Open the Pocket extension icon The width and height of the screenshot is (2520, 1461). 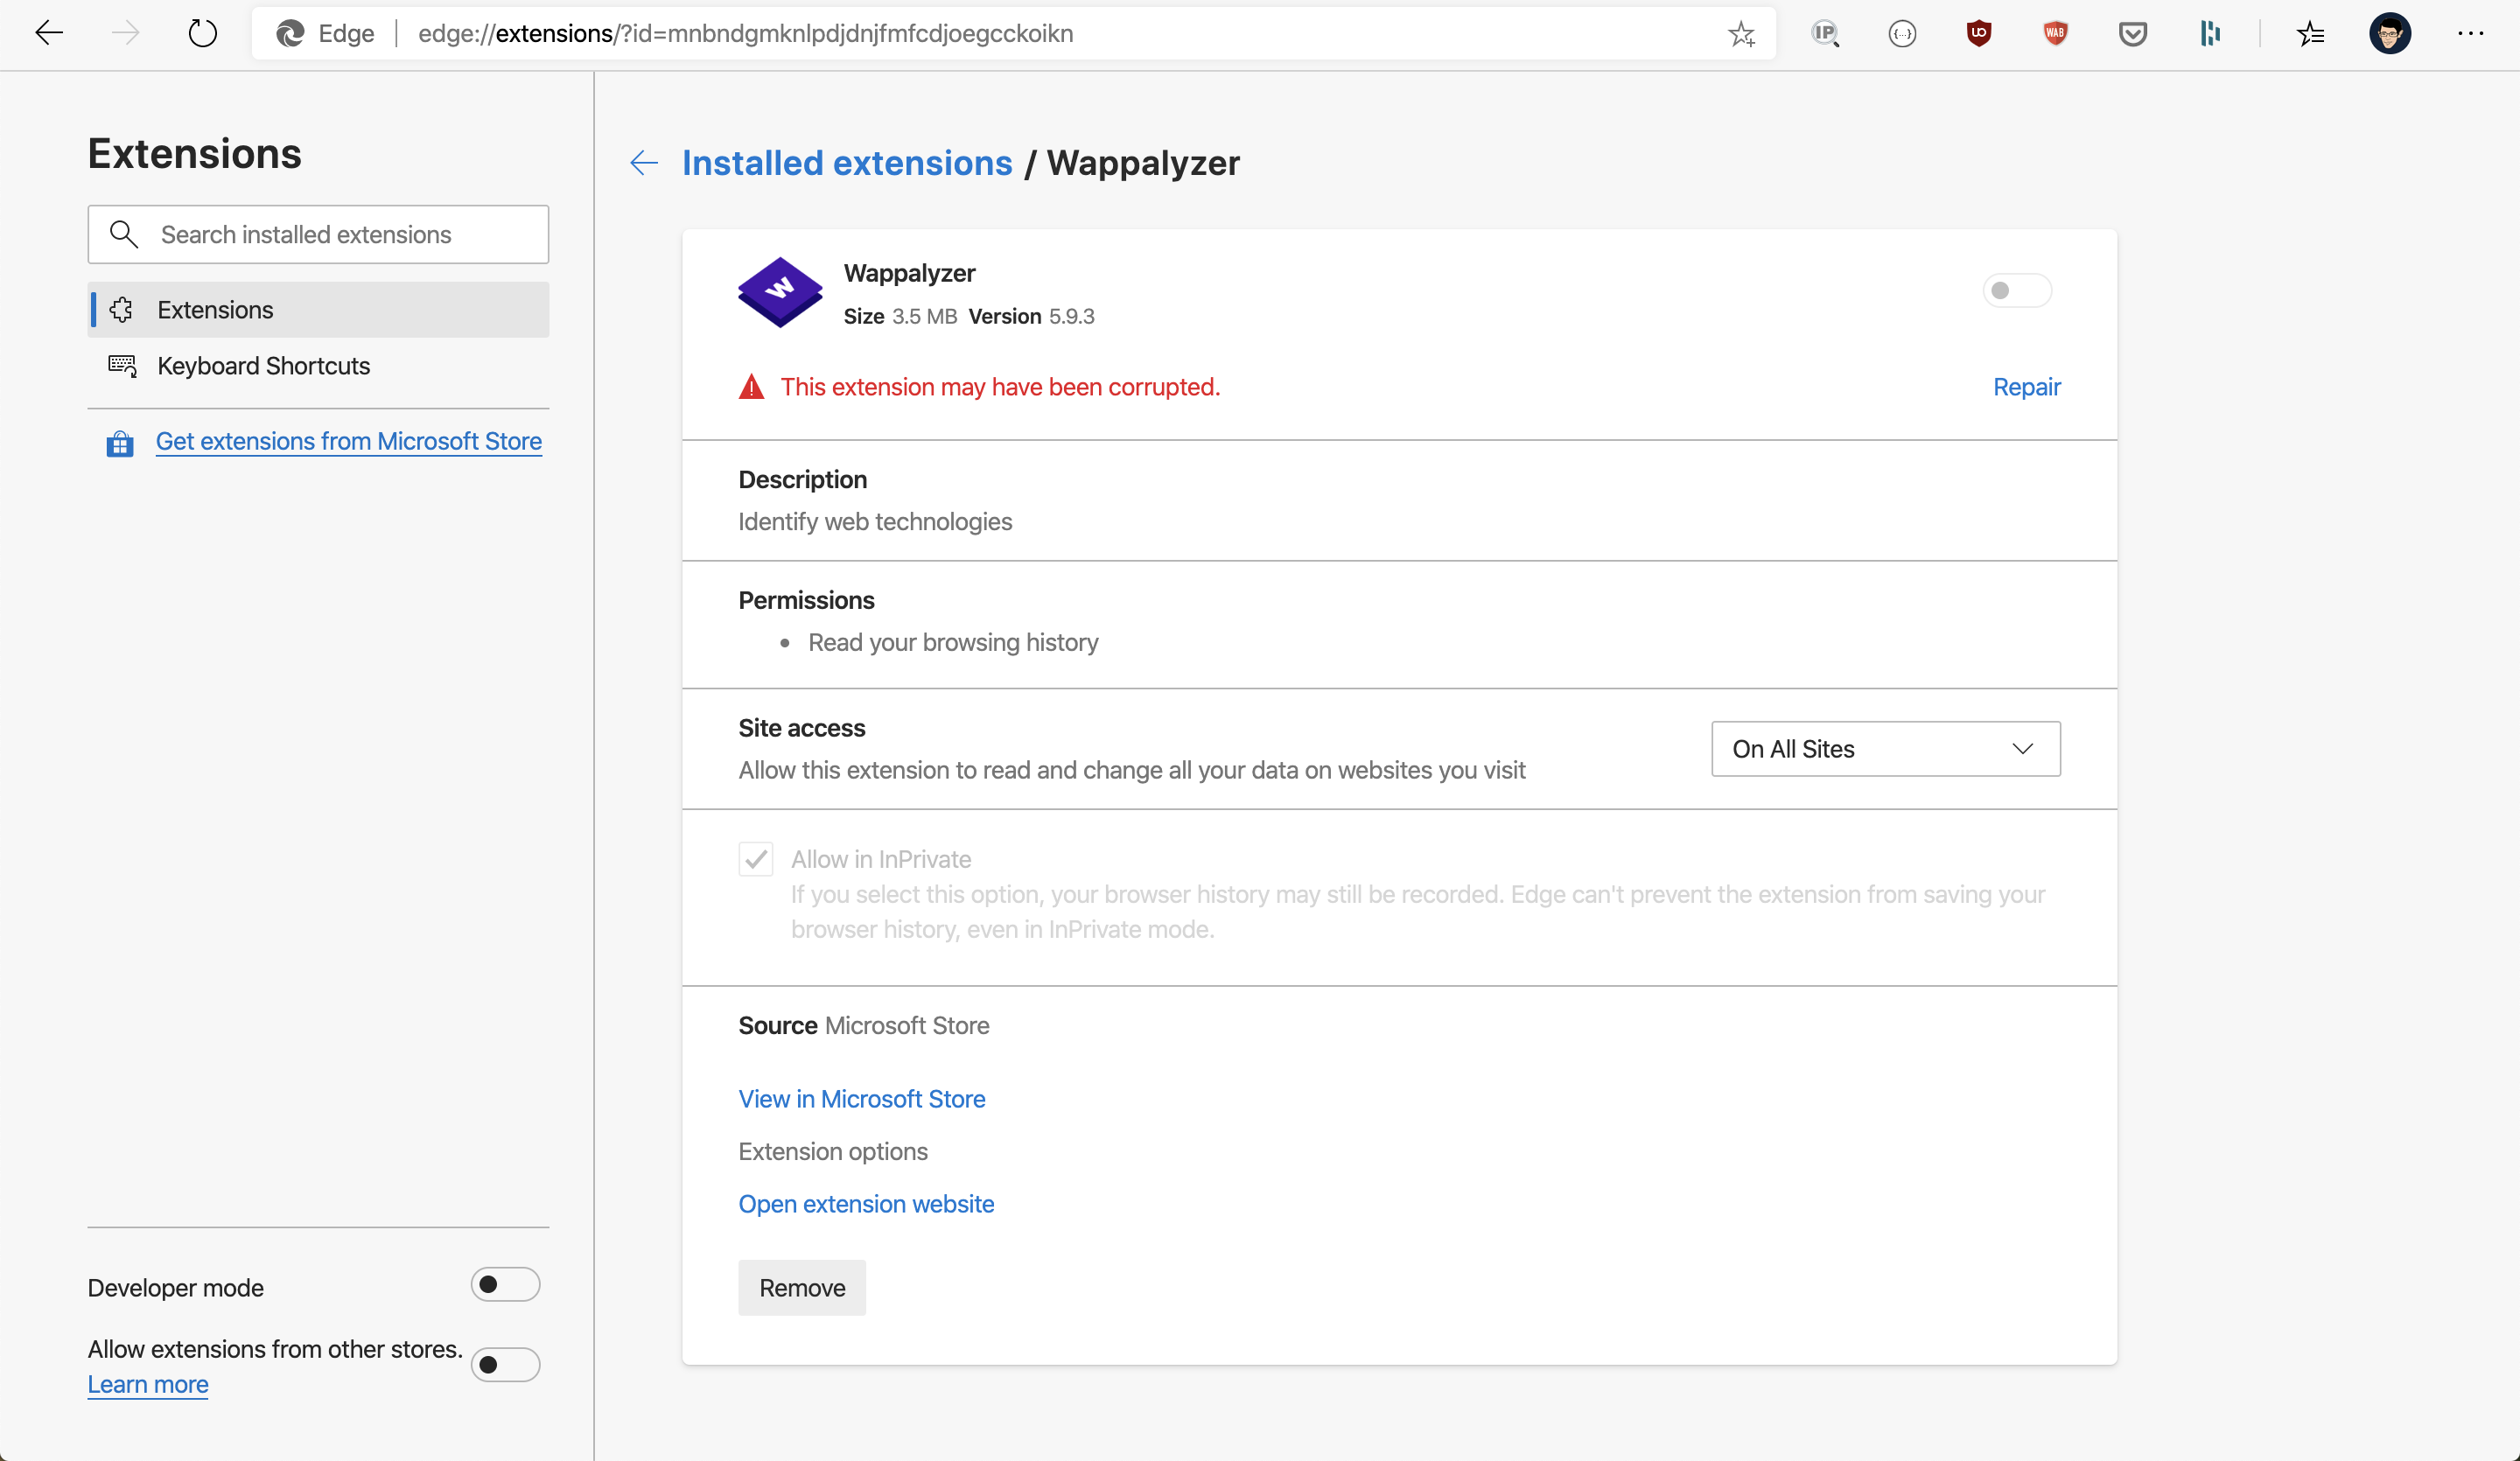(x=2132, y=33)
